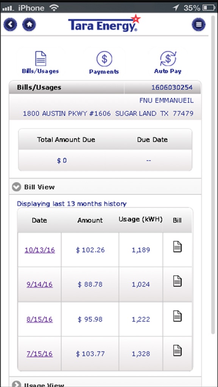Click the $ 88.78 amount cell

pos(90,285)
